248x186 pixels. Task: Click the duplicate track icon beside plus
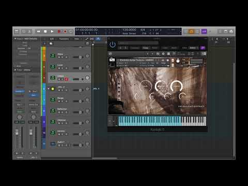click(x=51, y=43)
